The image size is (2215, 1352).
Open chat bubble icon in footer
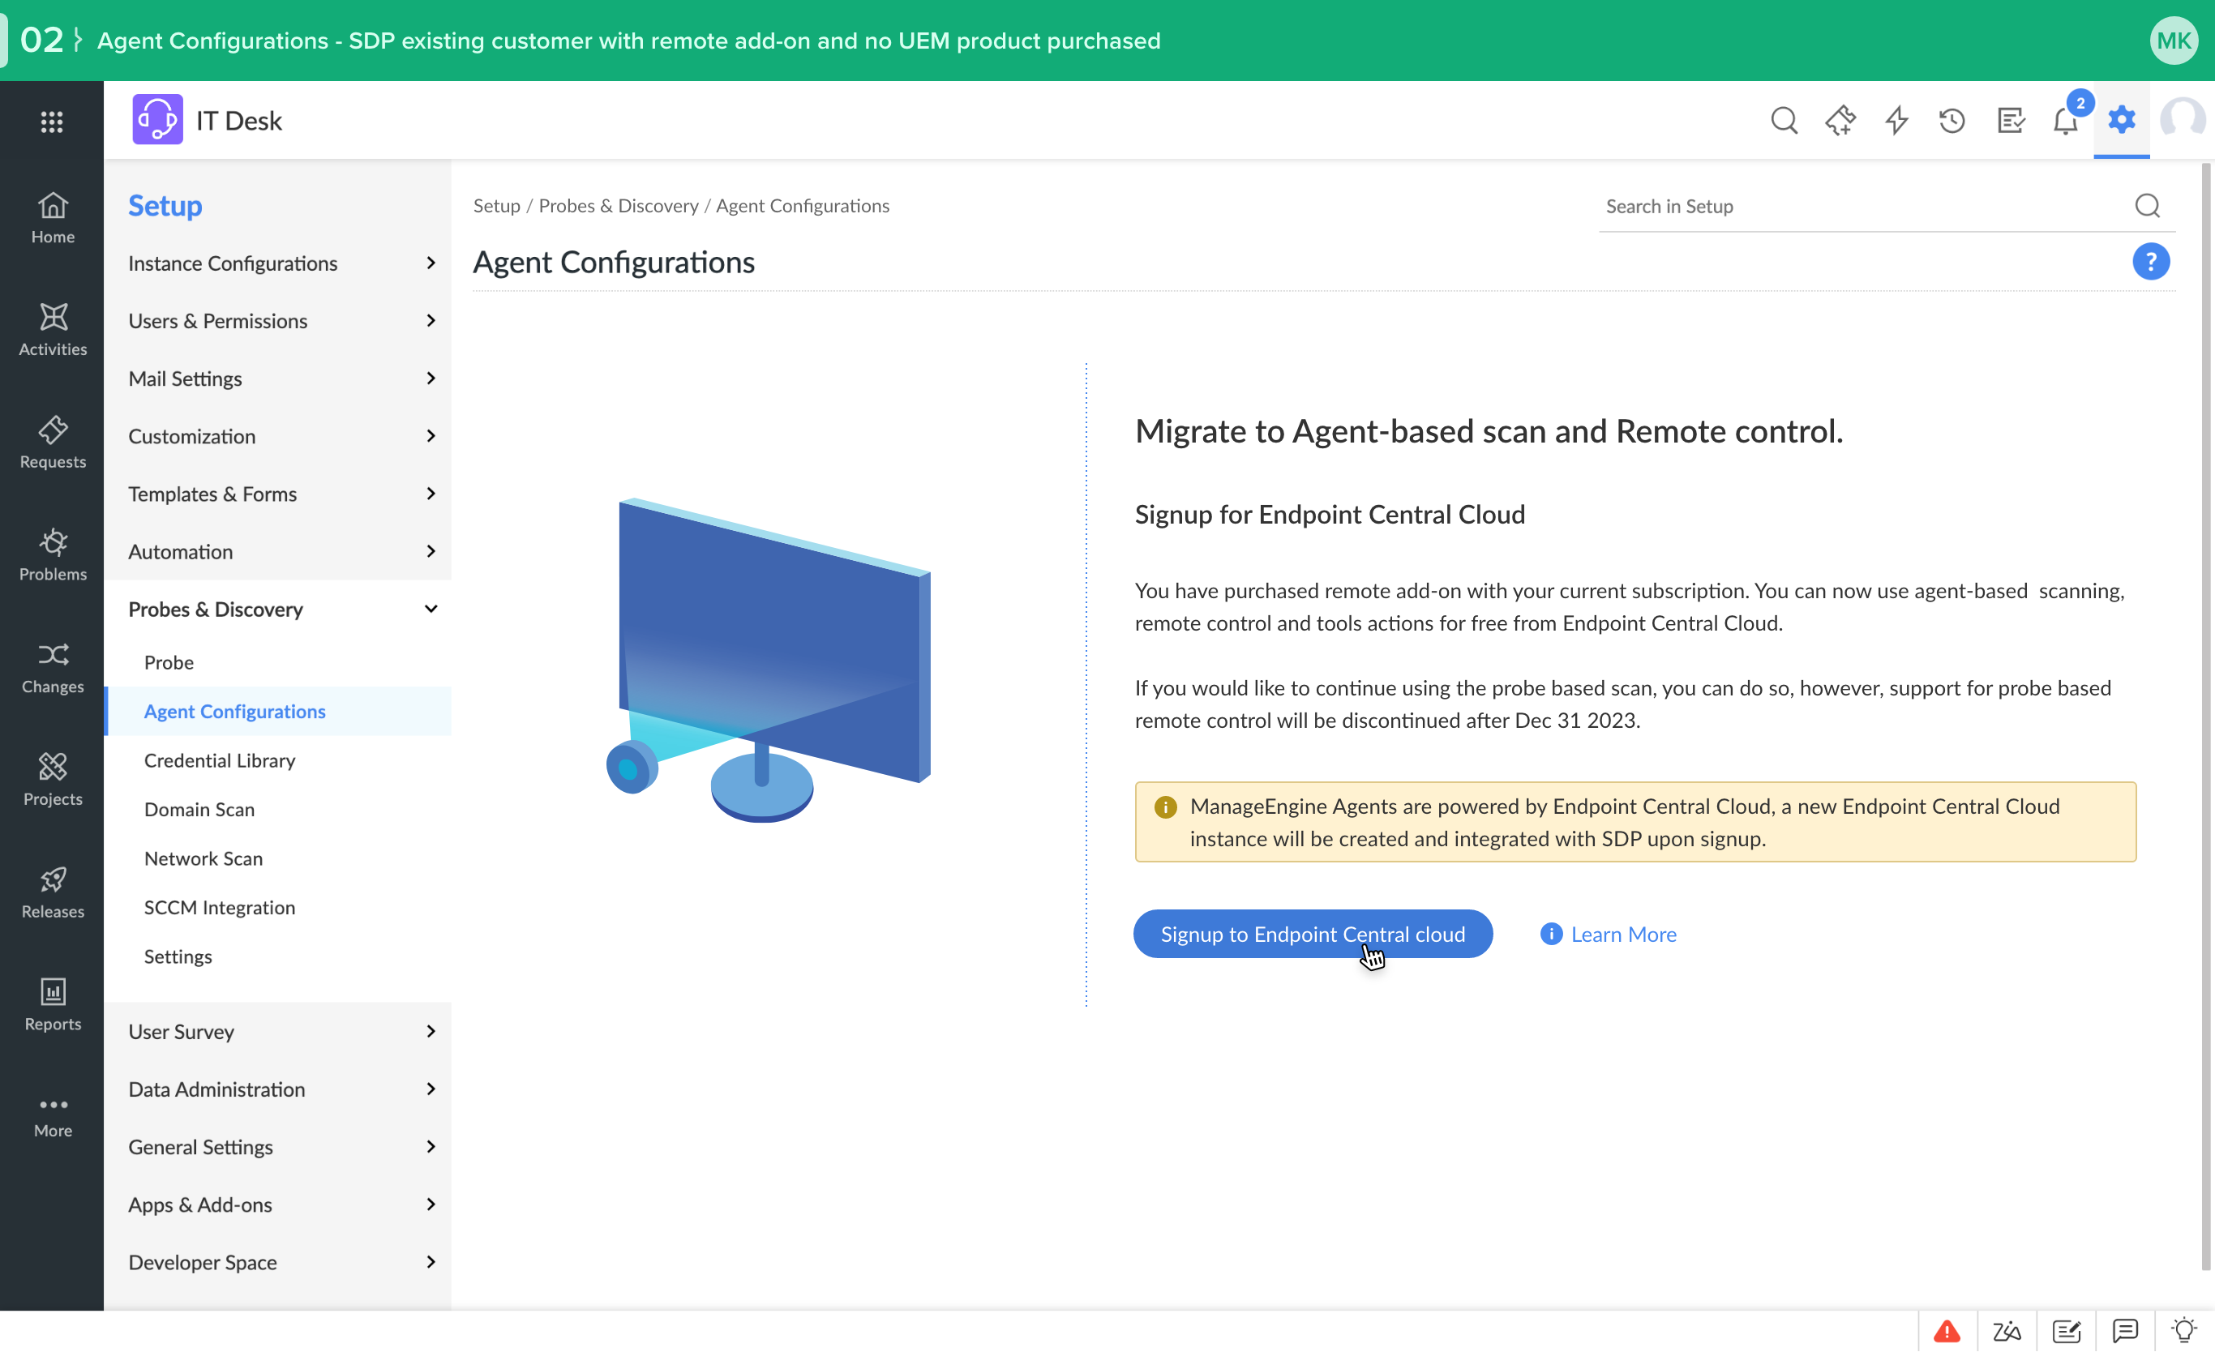point(2125,1330)
